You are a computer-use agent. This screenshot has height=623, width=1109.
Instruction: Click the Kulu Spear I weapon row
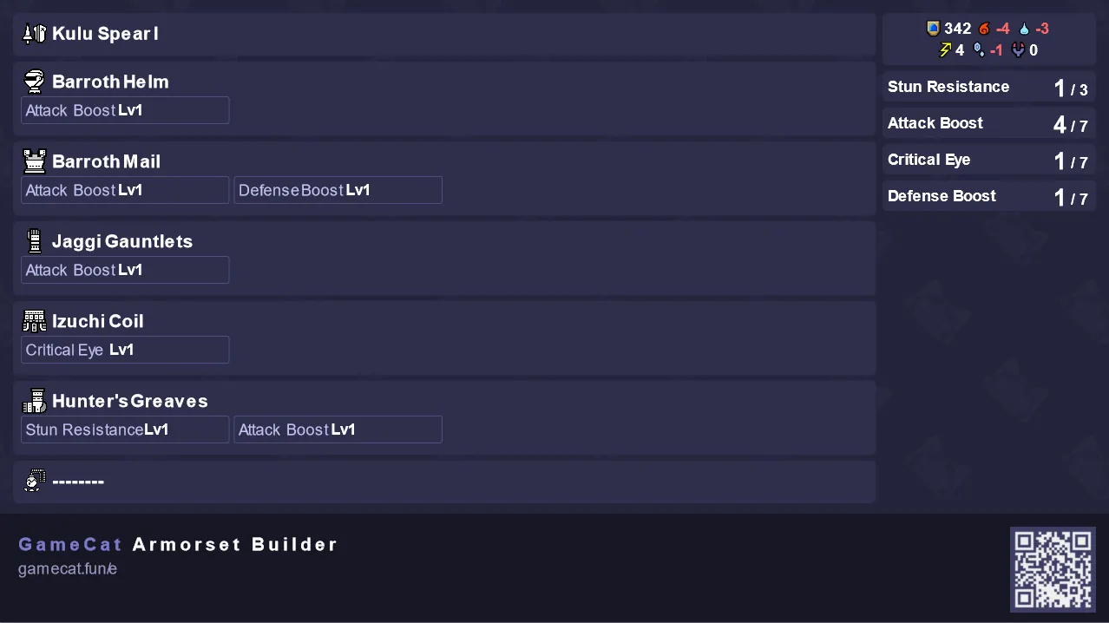[x=444, y=35]
